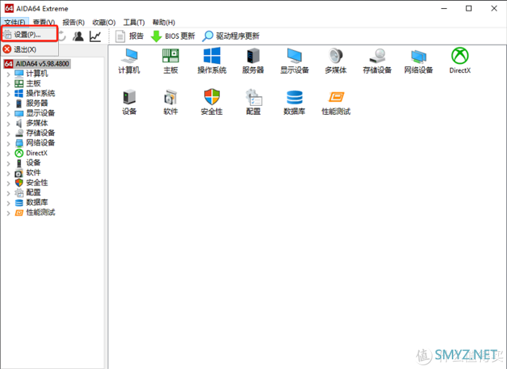Click the 报告 toolbar button

coord(129,36)
